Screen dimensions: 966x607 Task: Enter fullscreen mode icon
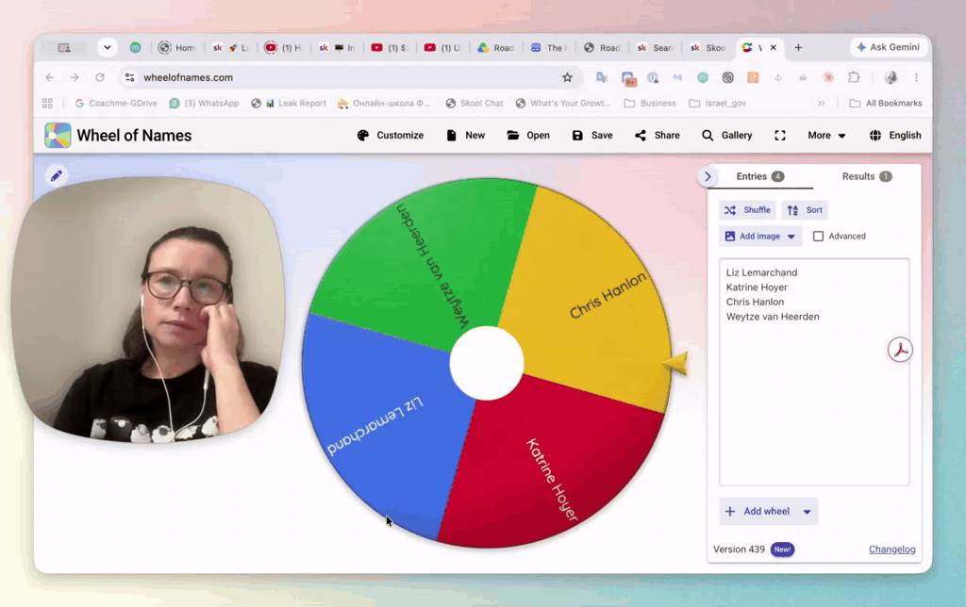coord(780,136)
